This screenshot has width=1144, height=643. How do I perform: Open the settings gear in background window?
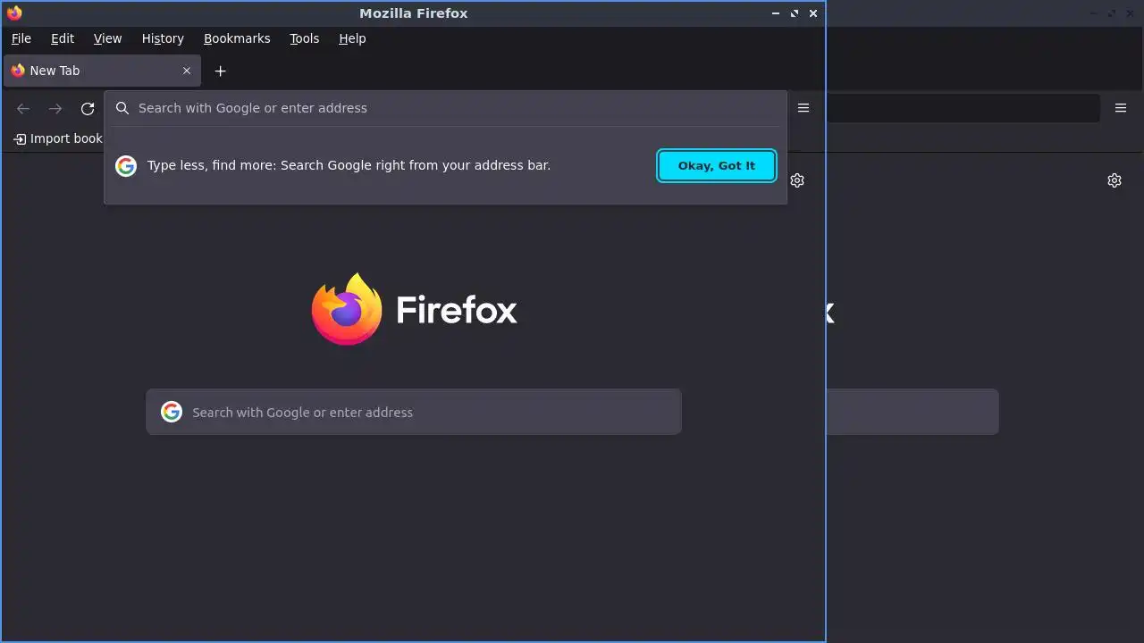click(x=1115, y=180)
